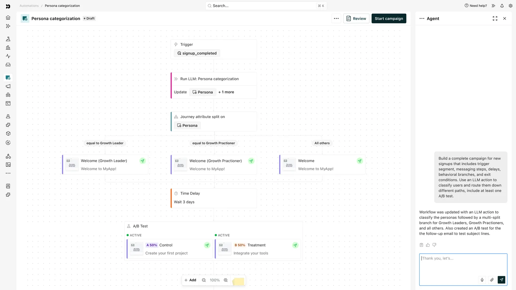516x290 pixels.
Task: Open the activity pulse sidebar icon
Action: pyautogui.click(x=8, y=56)
